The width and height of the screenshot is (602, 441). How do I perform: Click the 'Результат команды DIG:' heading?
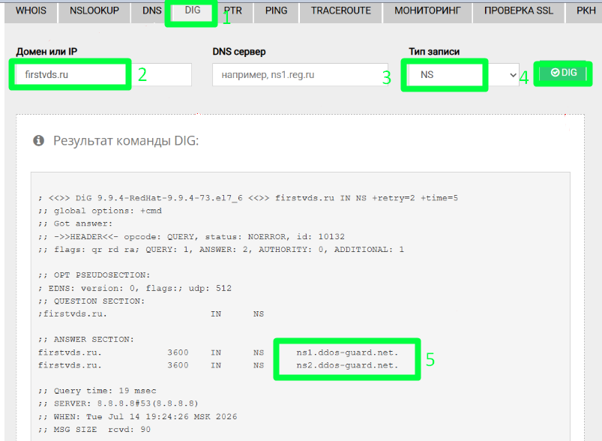click(126, 140)
